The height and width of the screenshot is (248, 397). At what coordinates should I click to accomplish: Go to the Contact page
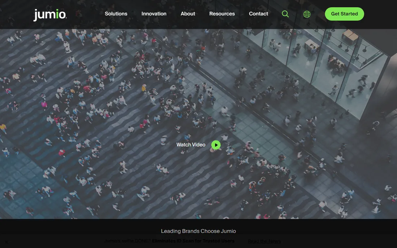pos(258,14)
